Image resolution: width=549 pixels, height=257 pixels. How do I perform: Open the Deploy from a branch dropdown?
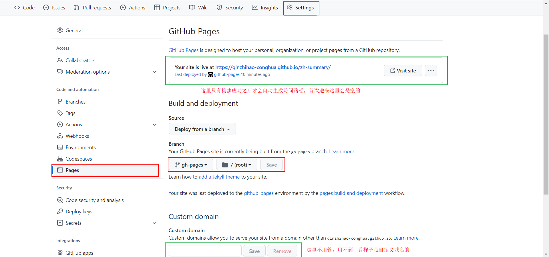(202, 129)
